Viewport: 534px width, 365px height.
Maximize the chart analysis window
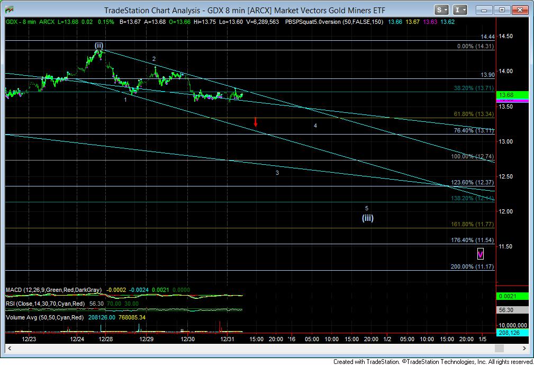[x=502, y=10]
